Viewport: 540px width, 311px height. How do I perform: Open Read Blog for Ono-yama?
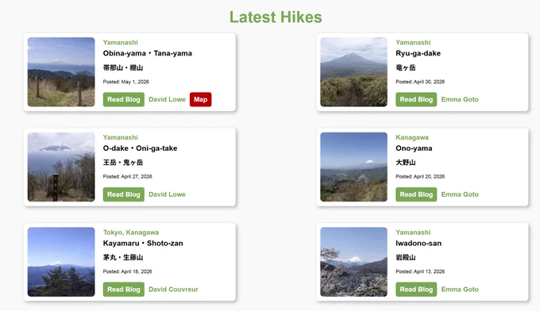pyautogui.click(x=416, y=194)
